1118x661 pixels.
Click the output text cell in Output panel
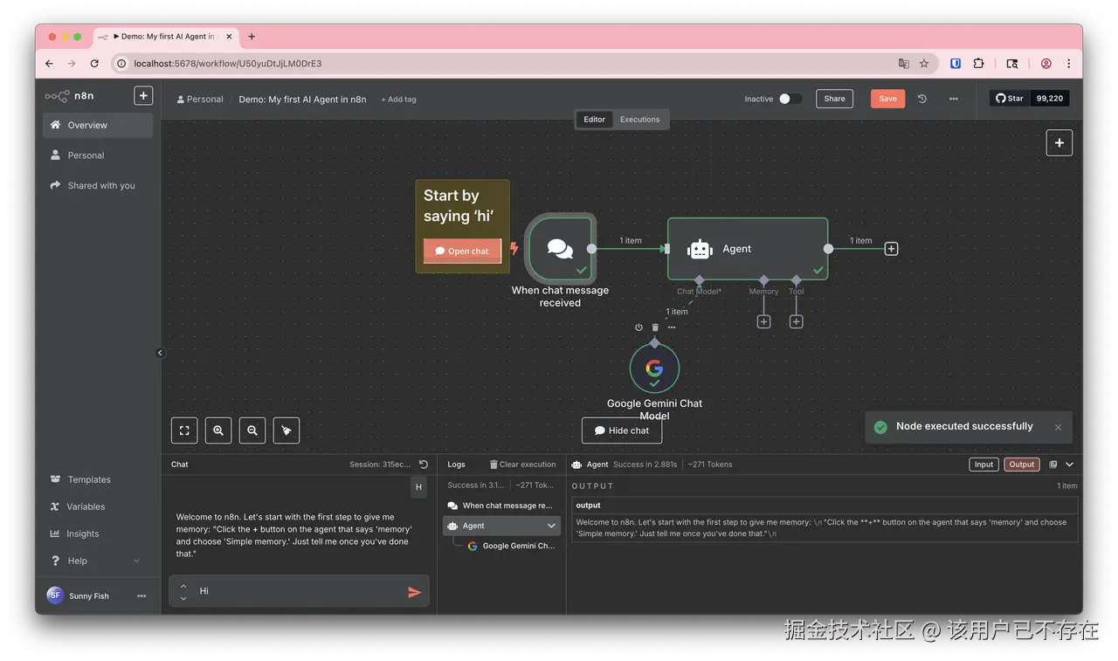pos(825,528)
